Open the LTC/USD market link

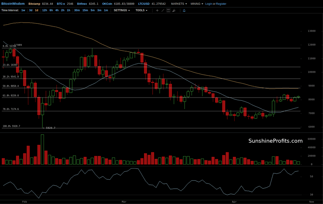pos(144,4)
